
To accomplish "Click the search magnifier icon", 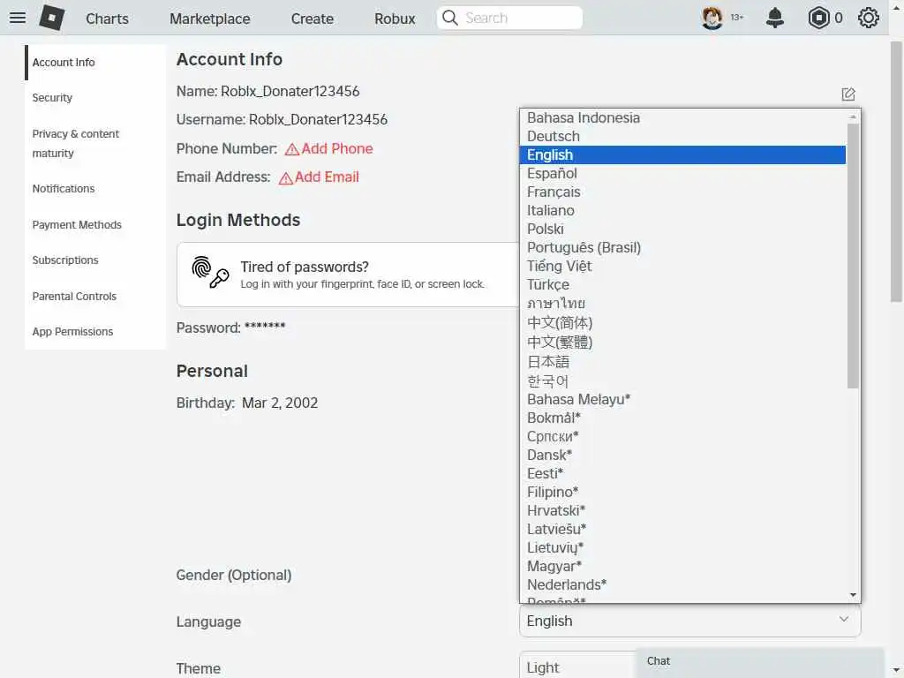I will (449, 18).
